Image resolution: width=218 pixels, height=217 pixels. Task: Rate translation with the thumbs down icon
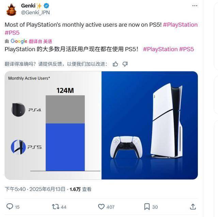pos(125,64)
